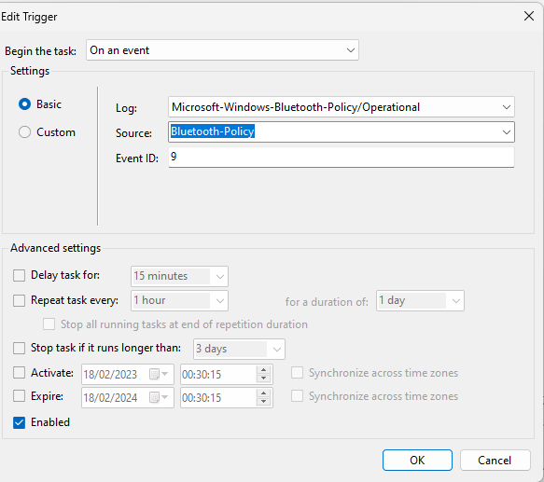Increase the Expire time with up spinner
Screen dimensions: 544x482
point(264,393)
